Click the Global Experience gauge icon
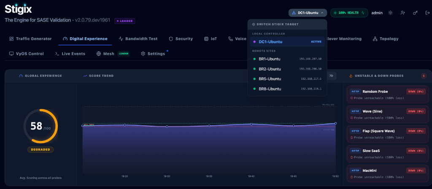Viewport: 432px width, 189px height. coord(21,76)
